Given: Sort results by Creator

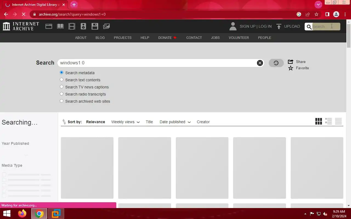Looking at the screenshot, I should [x=203, y=122].
